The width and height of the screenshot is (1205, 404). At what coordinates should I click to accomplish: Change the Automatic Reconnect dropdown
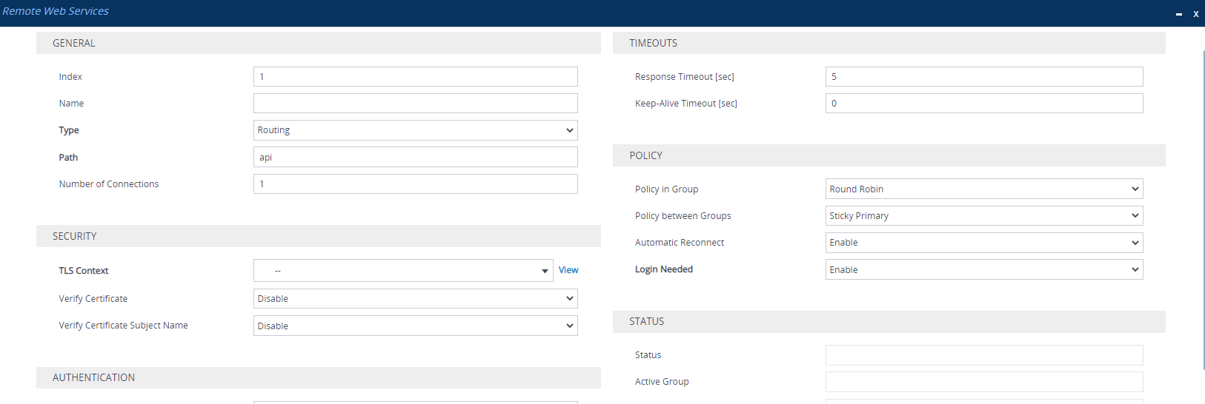tap(983, 243)
